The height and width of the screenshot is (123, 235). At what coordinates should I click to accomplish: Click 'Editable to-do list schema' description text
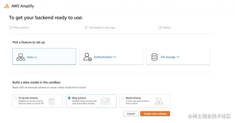[31, 102]
